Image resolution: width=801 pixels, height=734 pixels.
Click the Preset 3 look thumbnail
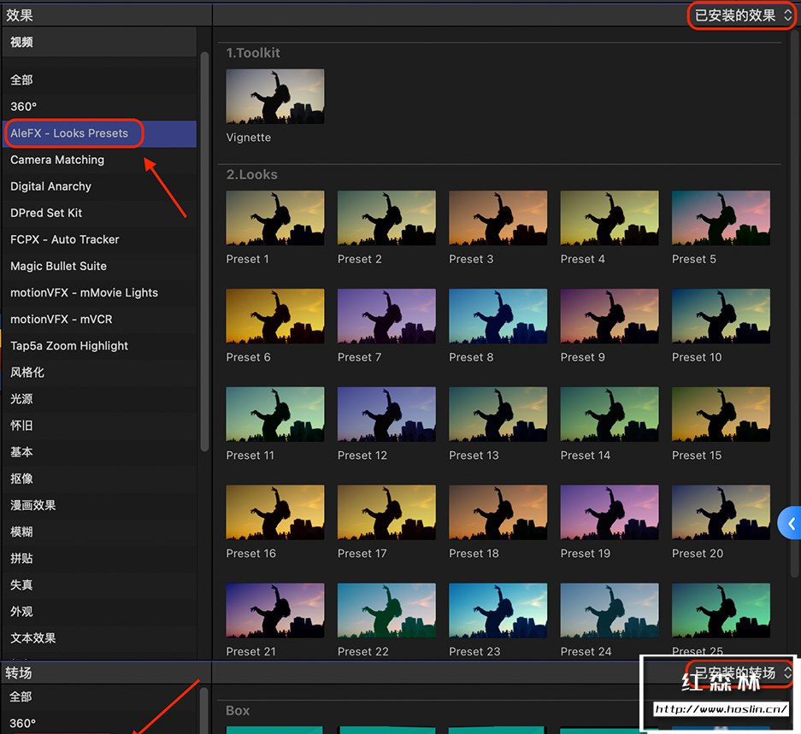[498, 218]
